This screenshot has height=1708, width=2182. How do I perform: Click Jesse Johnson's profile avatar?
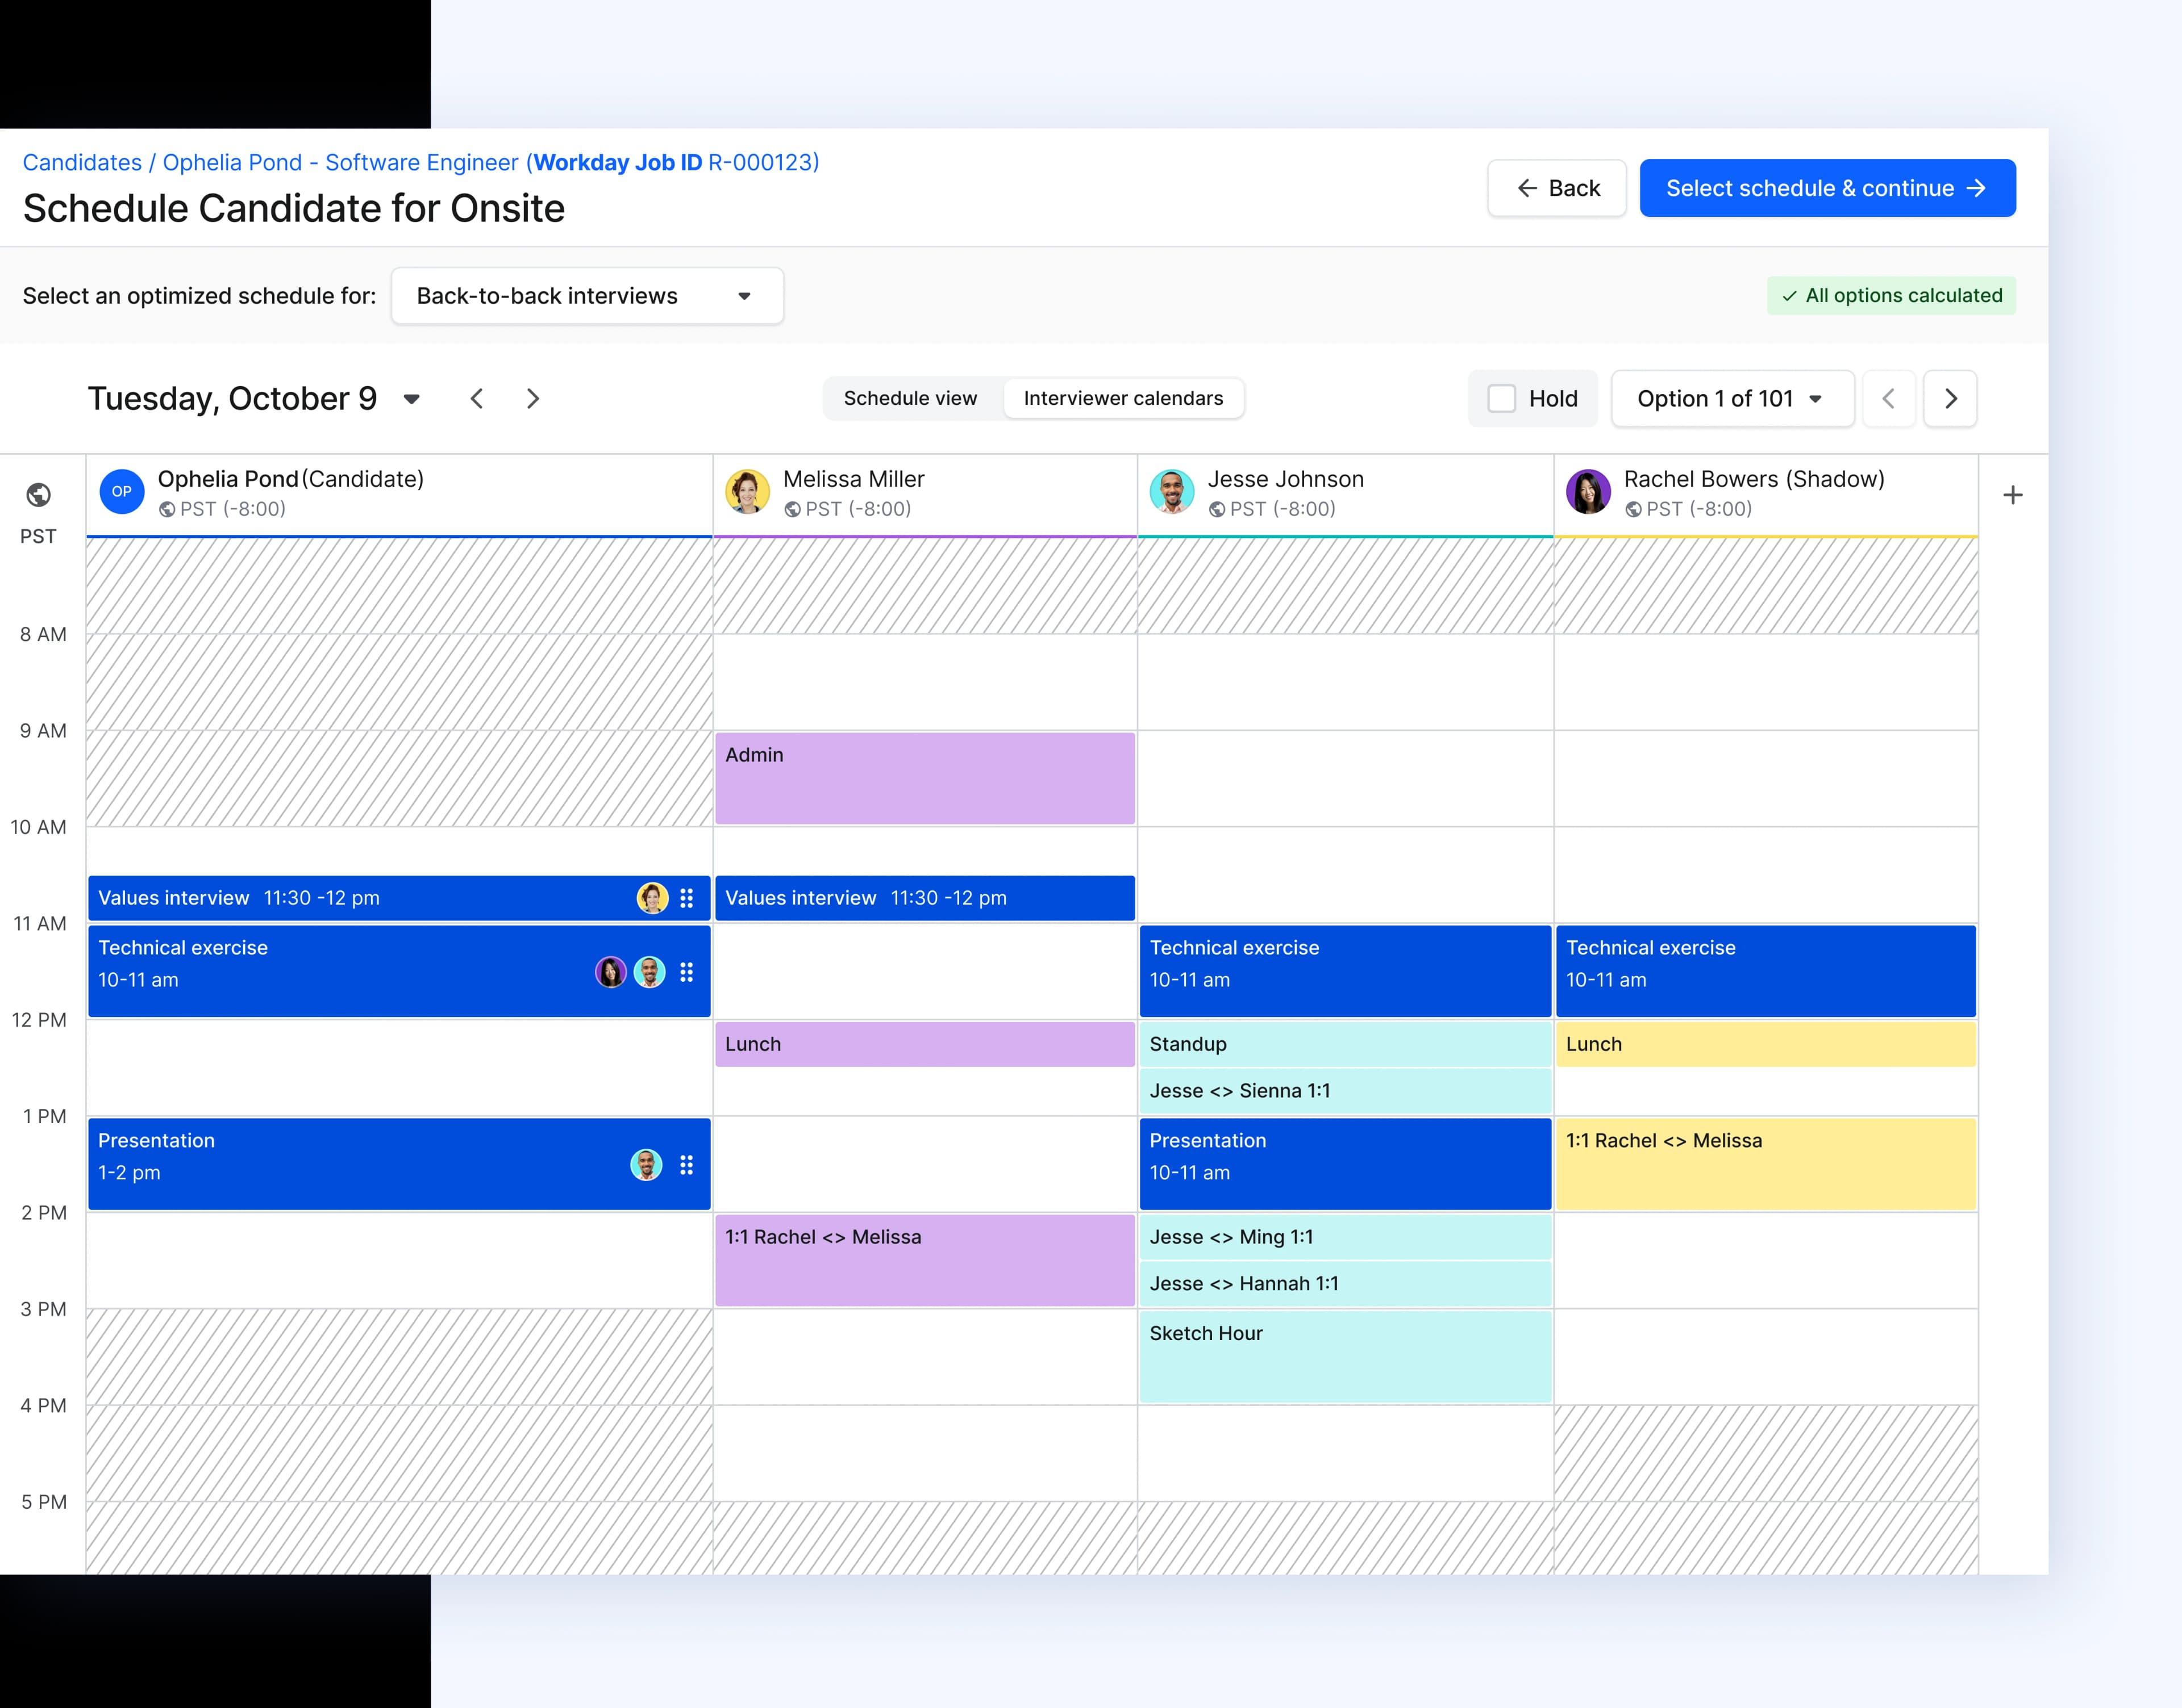point(1172,491)
